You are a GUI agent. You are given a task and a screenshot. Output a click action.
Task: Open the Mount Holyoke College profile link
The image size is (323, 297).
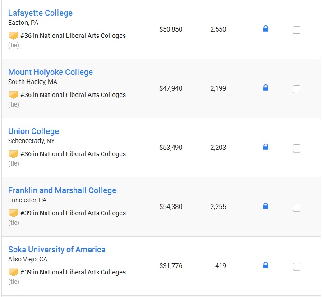click(x=51, y=72)
